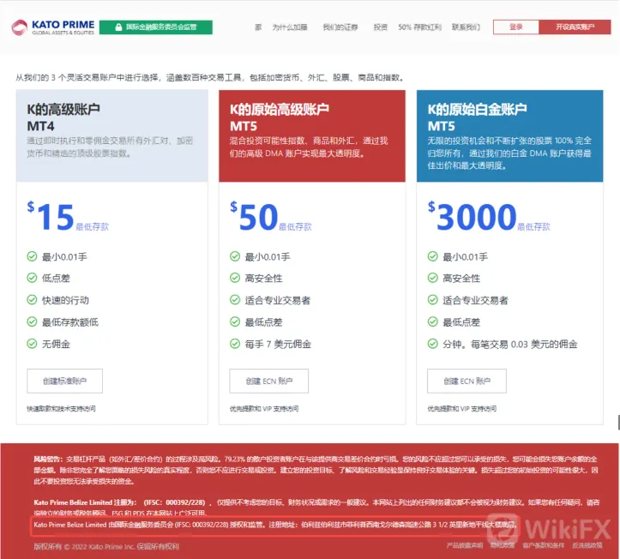Screen dimensions: 620x559
Task: Click the check icon beside 低点差
Action: pos(32,278)
